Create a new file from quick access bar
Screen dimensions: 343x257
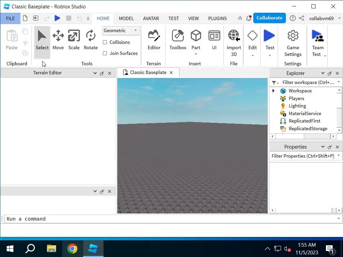[25, 18]
